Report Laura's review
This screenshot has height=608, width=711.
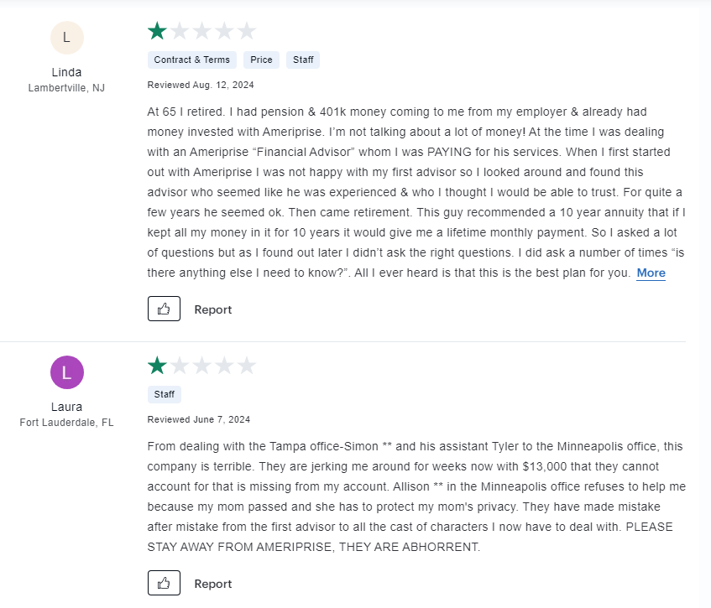pos(212,583)
